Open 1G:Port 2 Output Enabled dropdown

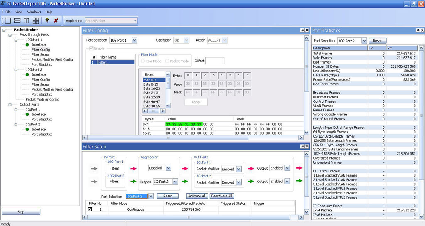click(287, 181)
